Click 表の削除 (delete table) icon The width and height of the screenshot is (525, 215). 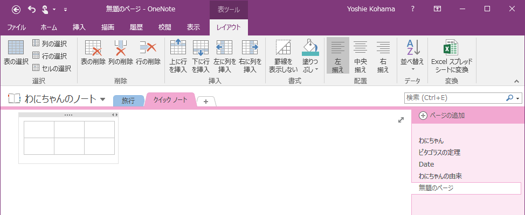tap(93, 53)
